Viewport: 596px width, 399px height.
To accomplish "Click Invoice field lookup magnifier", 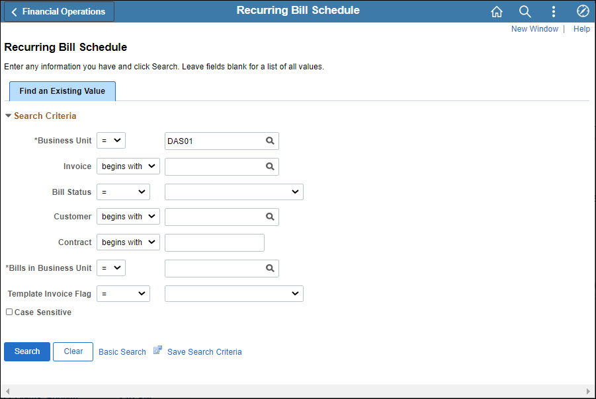I will click(270, 166).
